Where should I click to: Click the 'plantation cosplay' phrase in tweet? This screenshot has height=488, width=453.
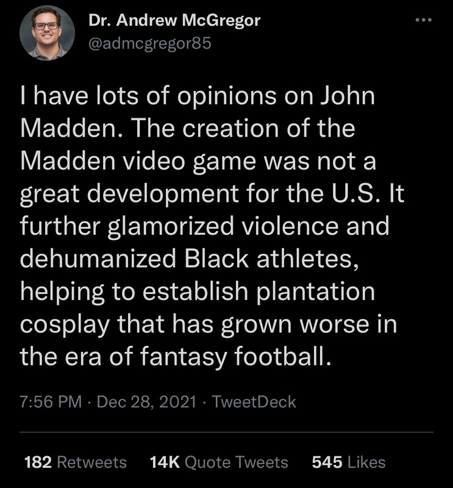pyautogui.click(x=315, y=292)
